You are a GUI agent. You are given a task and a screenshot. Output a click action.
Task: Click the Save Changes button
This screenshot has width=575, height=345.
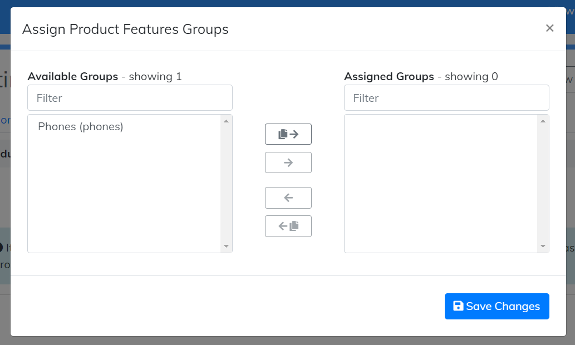pyautogui.click(x=497, y=306)
